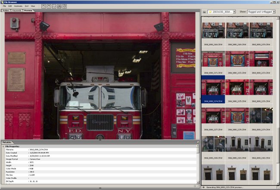Click the Bit Depth metadata row
This screenshot has width=280, height=190.
101,181
